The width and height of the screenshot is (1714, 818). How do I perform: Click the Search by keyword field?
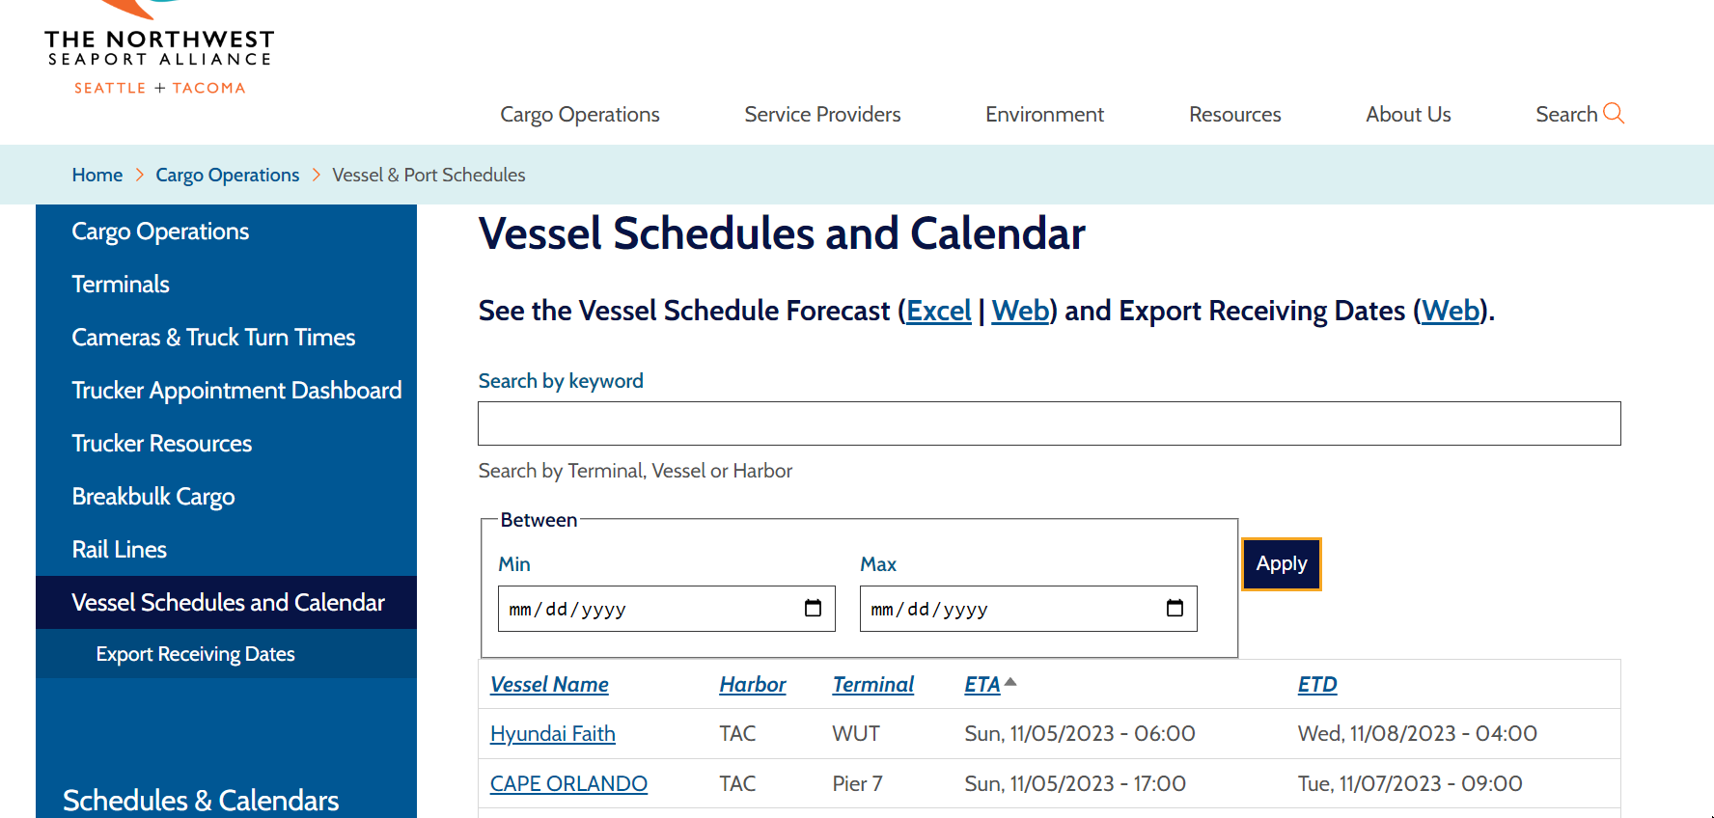tap(1049, 423)
